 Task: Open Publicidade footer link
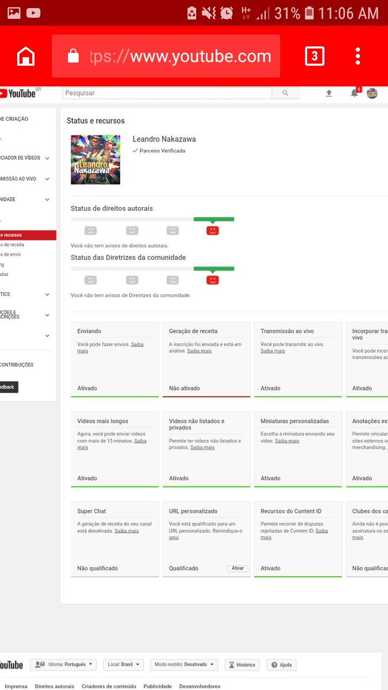158,686
